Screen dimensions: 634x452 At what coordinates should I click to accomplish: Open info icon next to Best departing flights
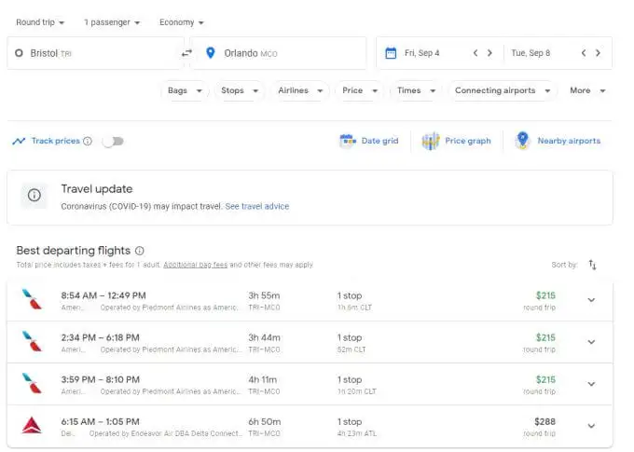(x=140, y=251)
